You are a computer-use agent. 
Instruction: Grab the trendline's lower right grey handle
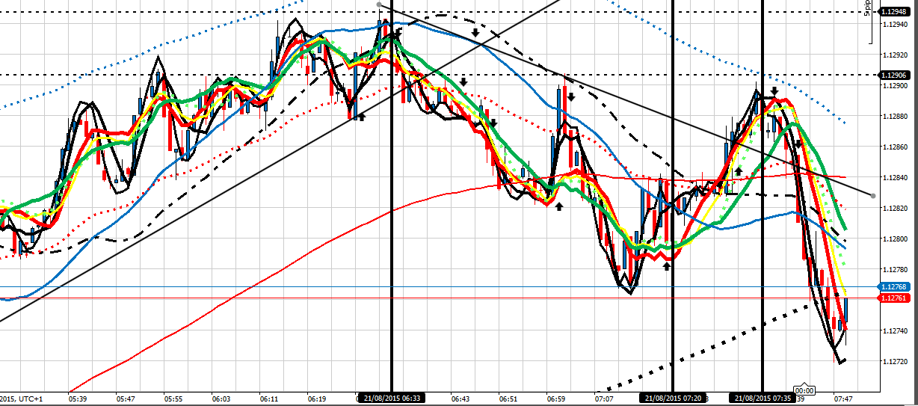coord(873,194)
